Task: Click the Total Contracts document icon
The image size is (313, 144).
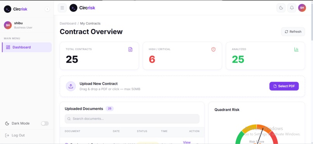Action: [x=130, y=49]
